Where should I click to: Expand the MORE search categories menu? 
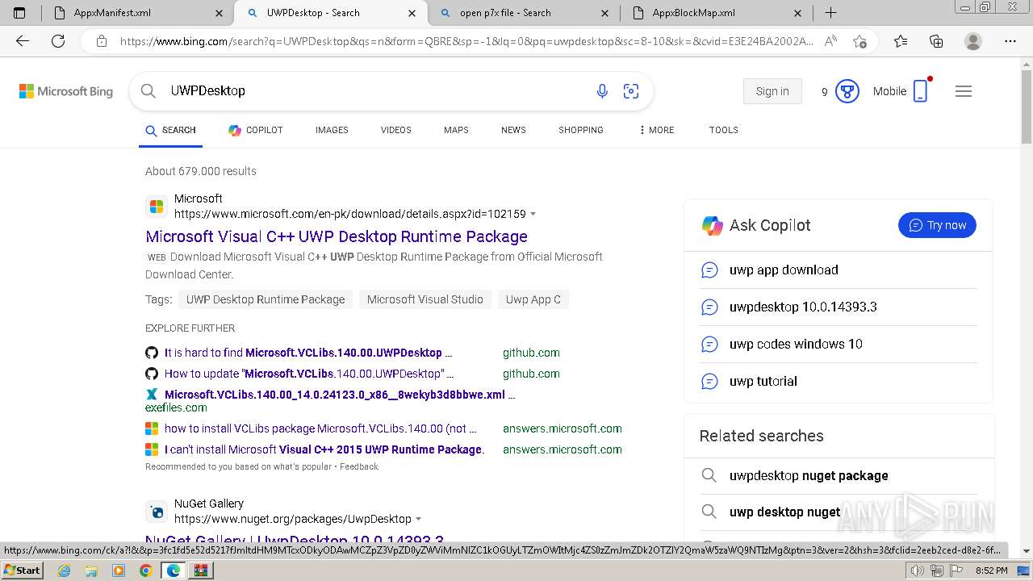click(x=656, y=130)
